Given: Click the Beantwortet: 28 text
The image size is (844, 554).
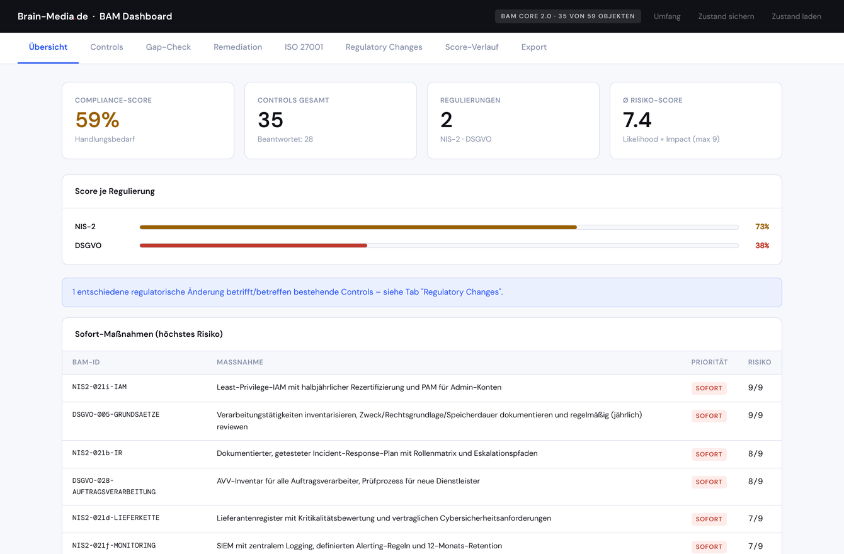Looking at the screenshot, I should pos(285,139).
